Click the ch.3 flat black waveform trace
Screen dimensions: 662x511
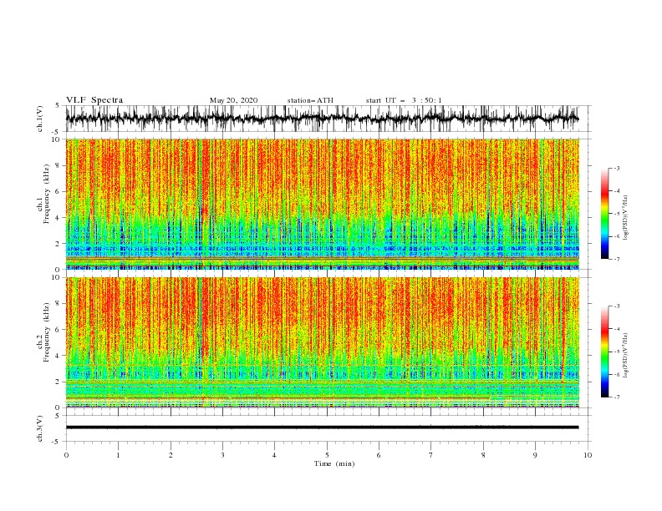(x=322, y=428)
